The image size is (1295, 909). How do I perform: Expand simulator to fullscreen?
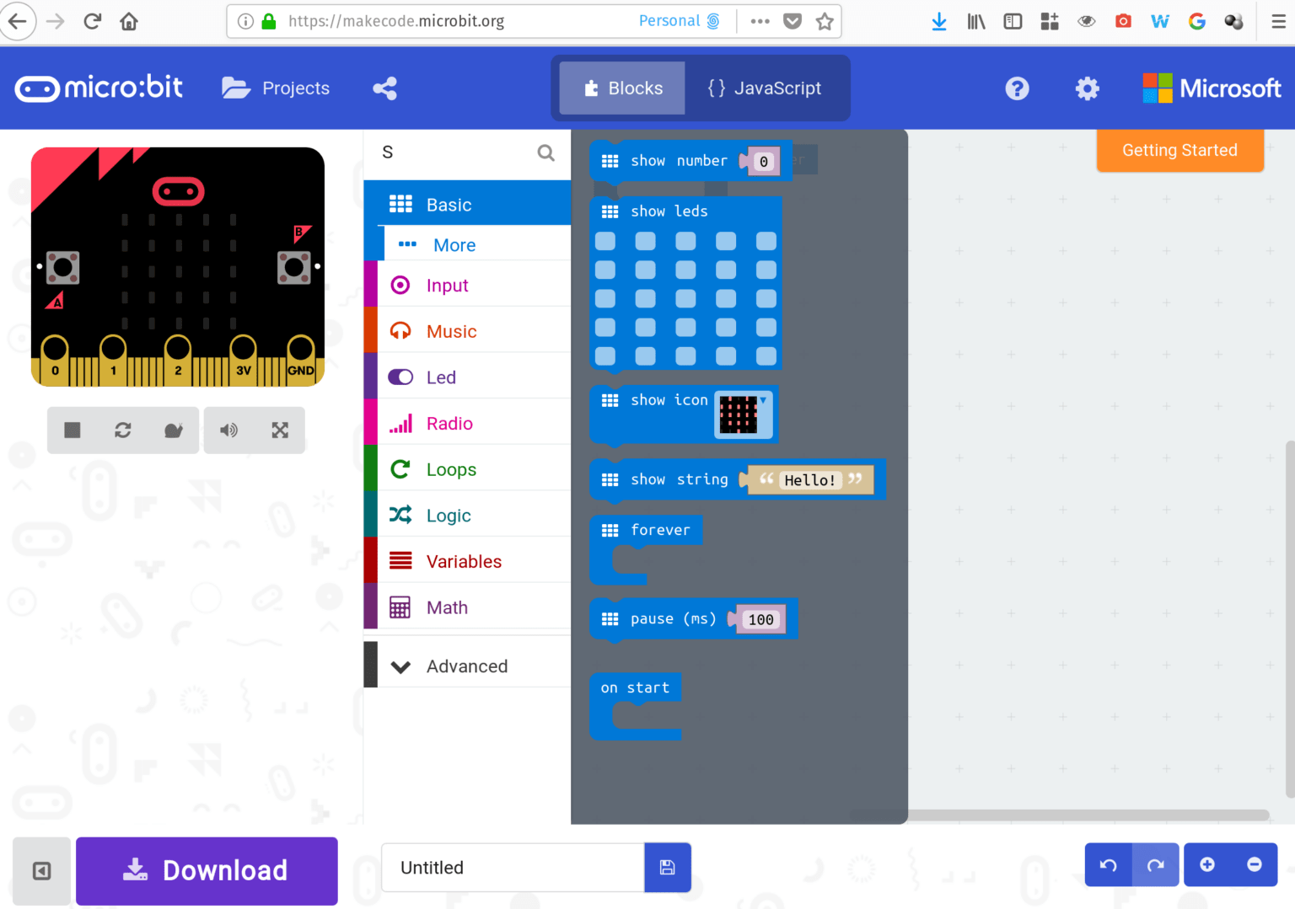tap(279, 430)
